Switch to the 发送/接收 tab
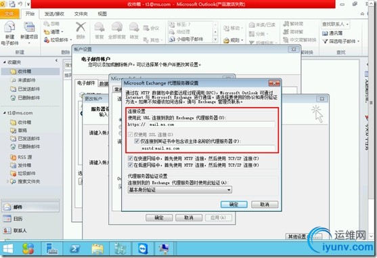Screen dimensions: 377x258 click(54, 14)
